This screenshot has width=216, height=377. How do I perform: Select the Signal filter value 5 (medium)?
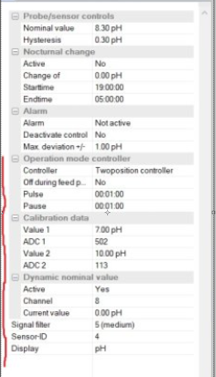[143, 325]
